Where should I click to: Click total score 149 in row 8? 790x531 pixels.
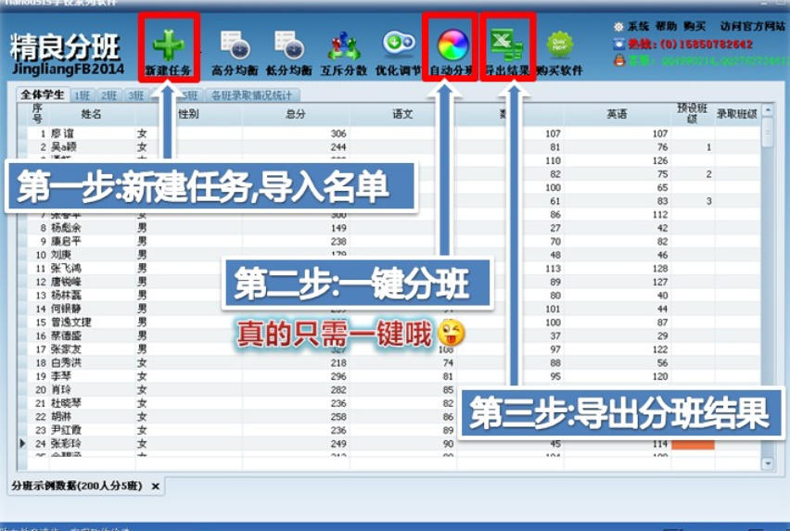(x=338, y=228)
